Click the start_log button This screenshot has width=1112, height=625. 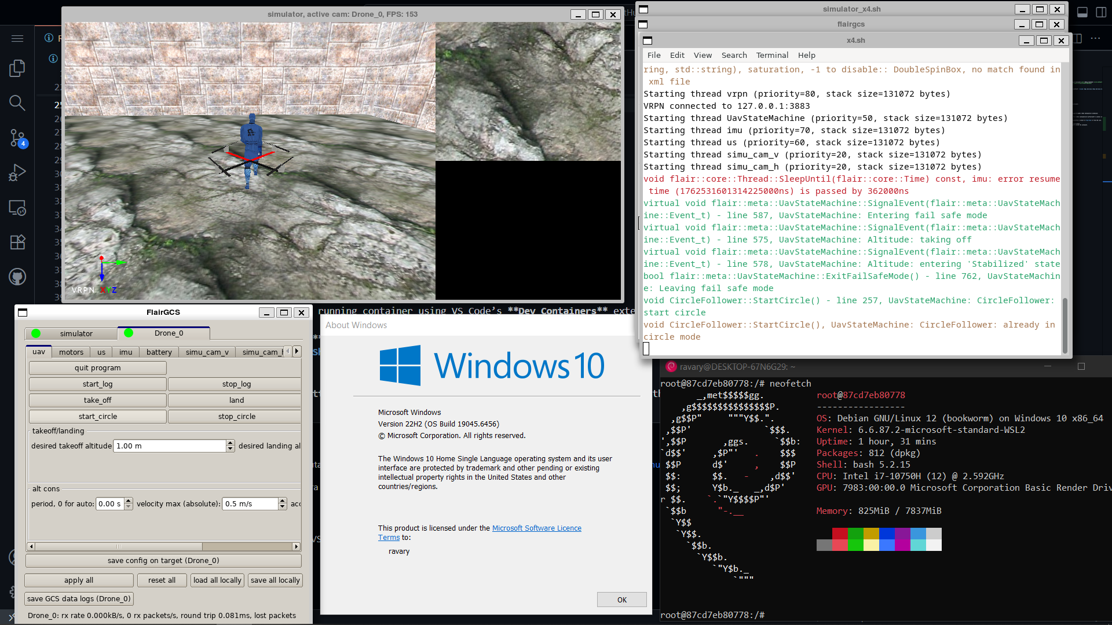coord(98,384)
